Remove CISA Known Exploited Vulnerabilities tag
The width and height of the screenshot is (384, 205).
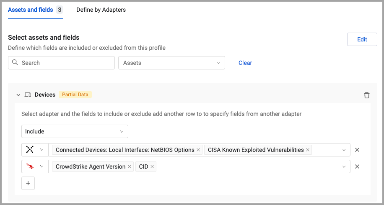308,150
